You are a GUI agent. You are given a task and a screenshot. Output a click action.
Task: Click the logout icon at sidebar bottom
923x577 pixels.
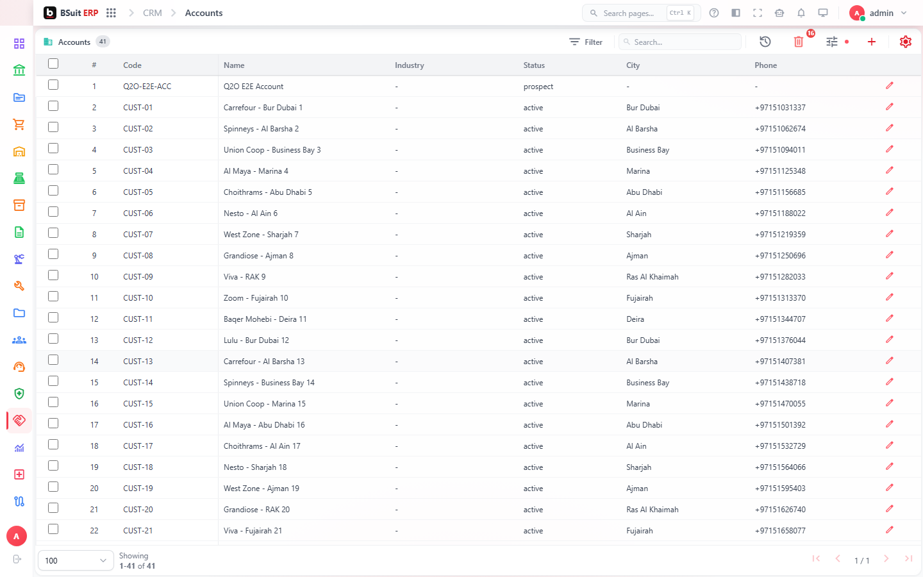coord(17,559)
